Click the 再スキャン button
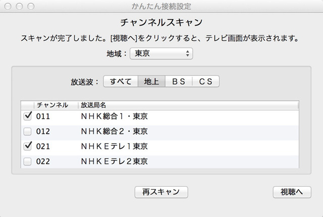The width and height of the screenshot is (323, 217). [x=161, y=192]
